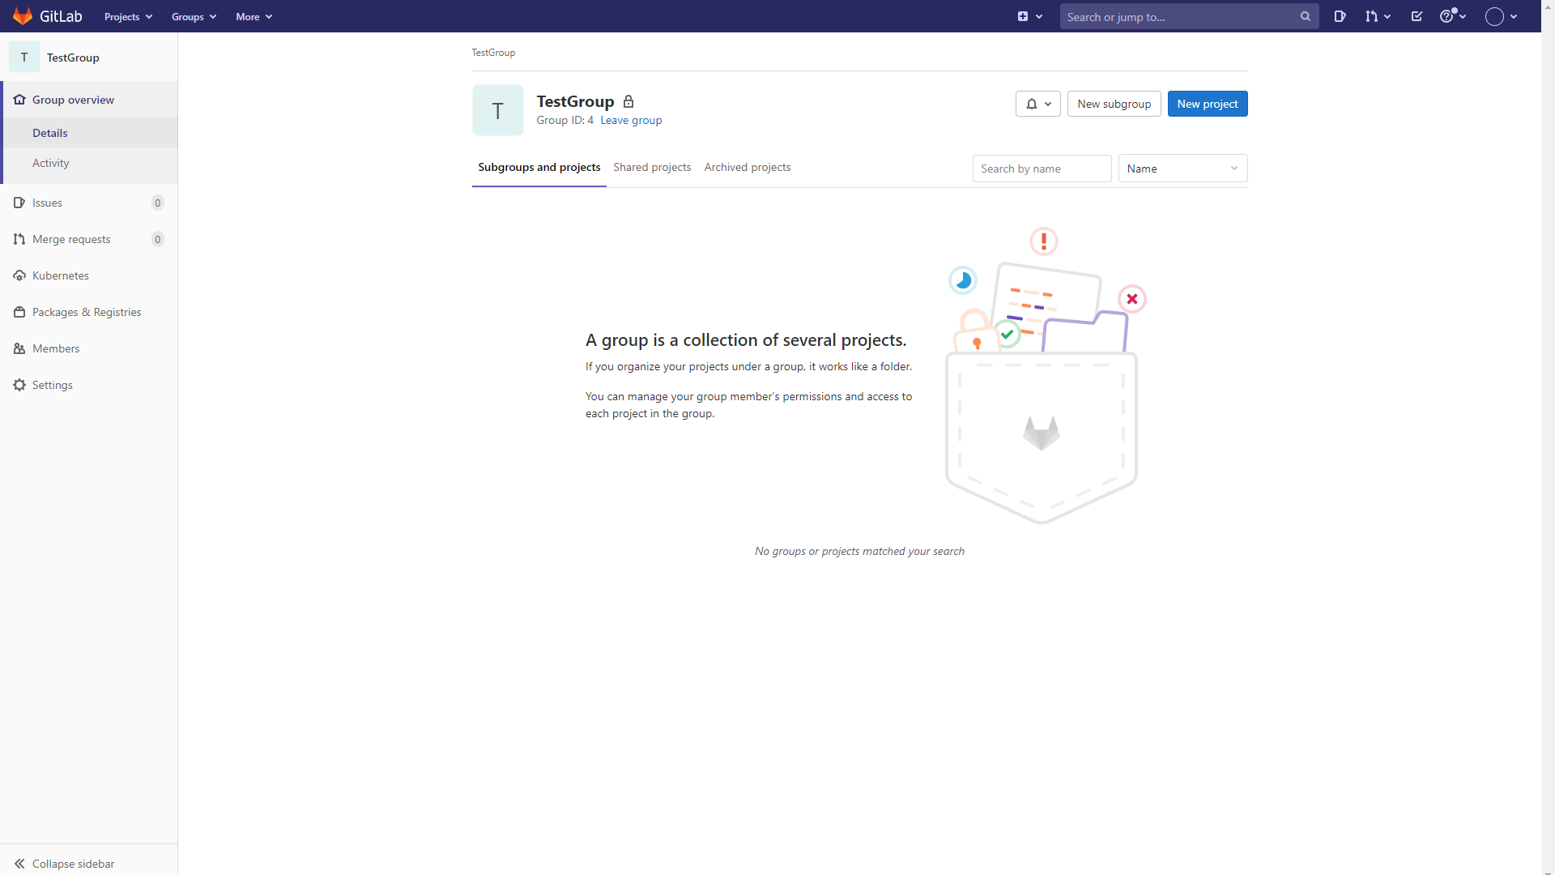Go to Members in the sidebar
The height and width of the screenshot is (875, 1555).
[x=55, y=348]
